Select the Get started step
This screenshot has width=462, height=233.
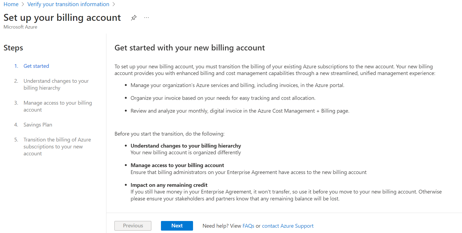tap(36, 66)
